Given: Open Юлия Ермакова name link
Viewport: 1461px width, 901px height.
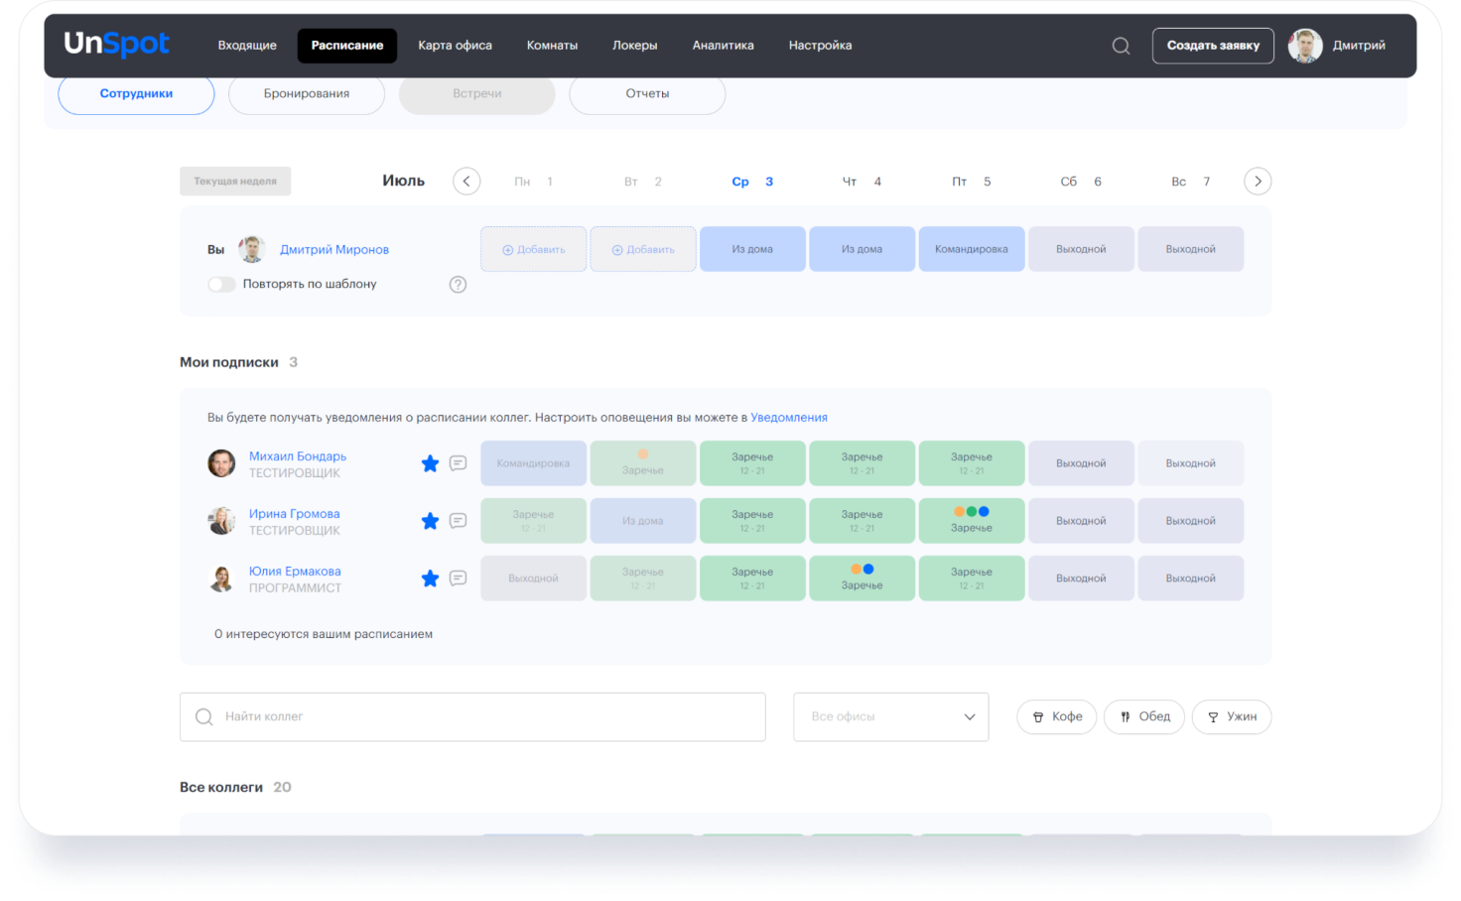Looking at the screenshot, I should 295,572.
